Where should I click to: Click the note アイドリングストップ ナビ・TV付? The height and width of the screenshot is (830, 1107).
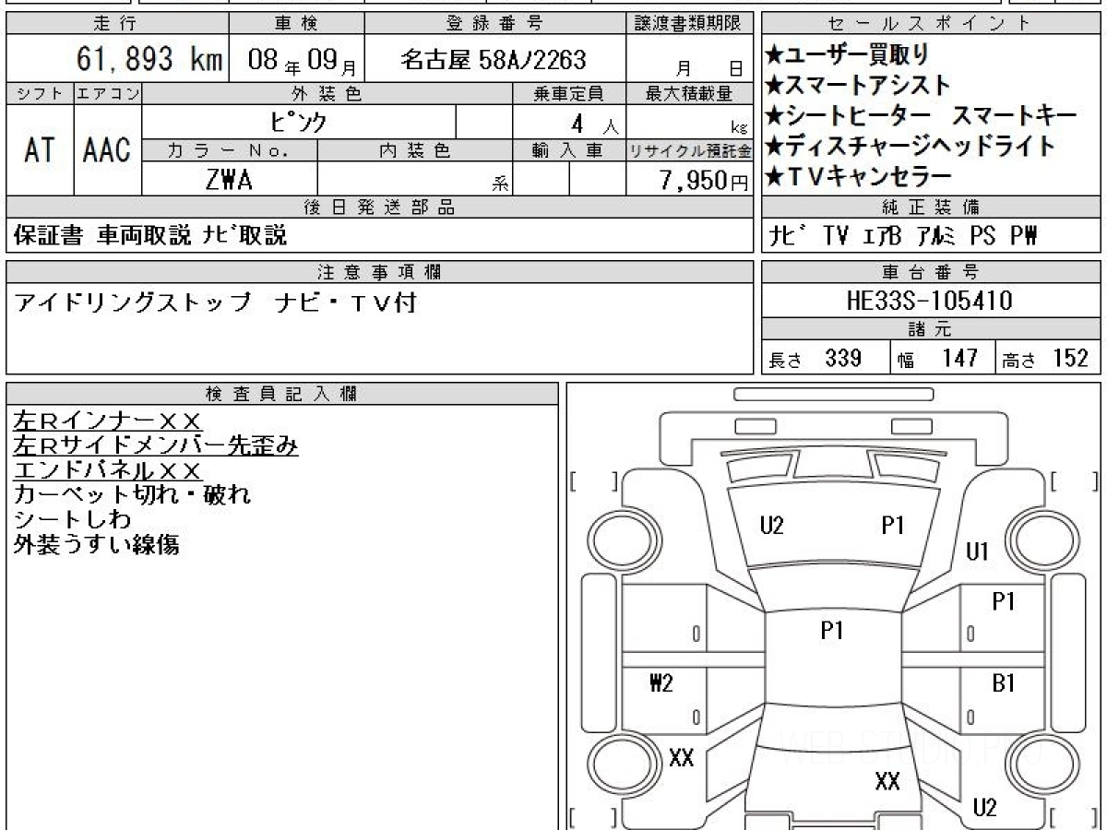click(217, 302)
